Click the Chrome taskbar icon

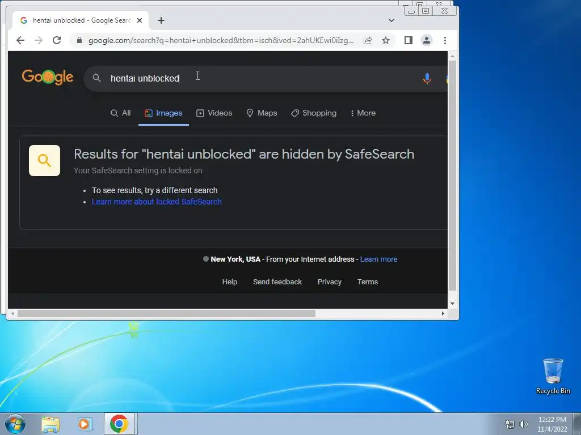pyautogui.click(x=119, y=424)
